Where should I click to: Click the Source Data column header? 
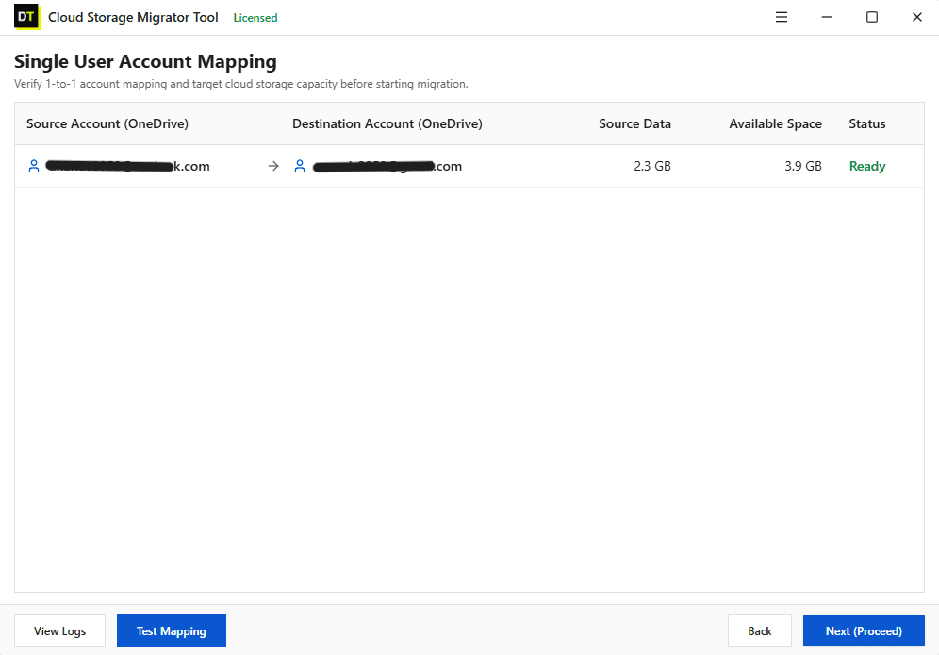[634, 124]
